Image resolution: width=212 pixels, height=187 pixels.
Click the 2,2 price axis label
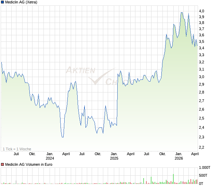pyautogui.click(x=201, y=147)
